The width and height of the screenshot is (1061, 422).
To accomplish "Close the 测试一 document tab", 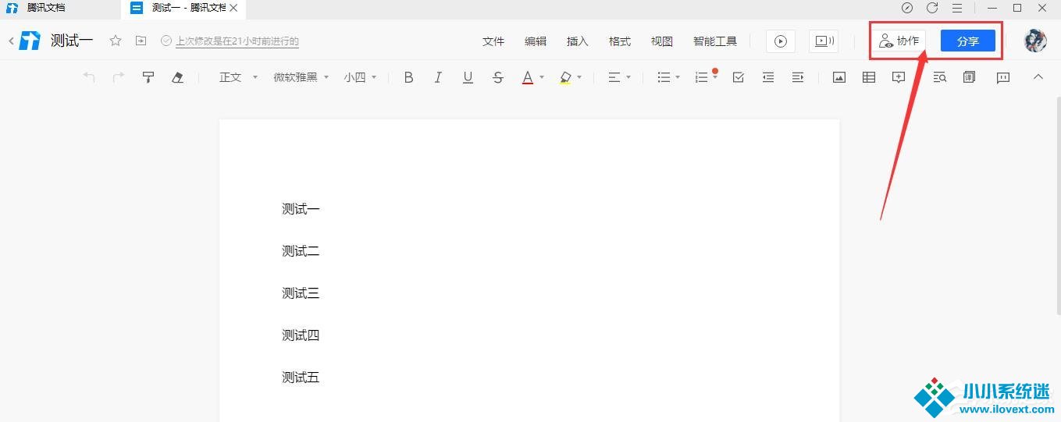I will (233, 8).
